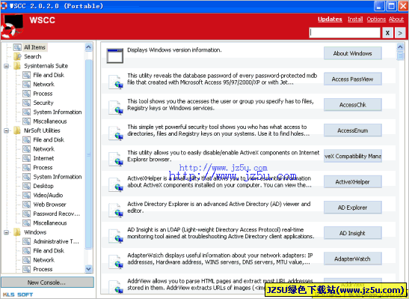Click the AD Insight row file icon
409x299 pixels.
click(116, 236)
